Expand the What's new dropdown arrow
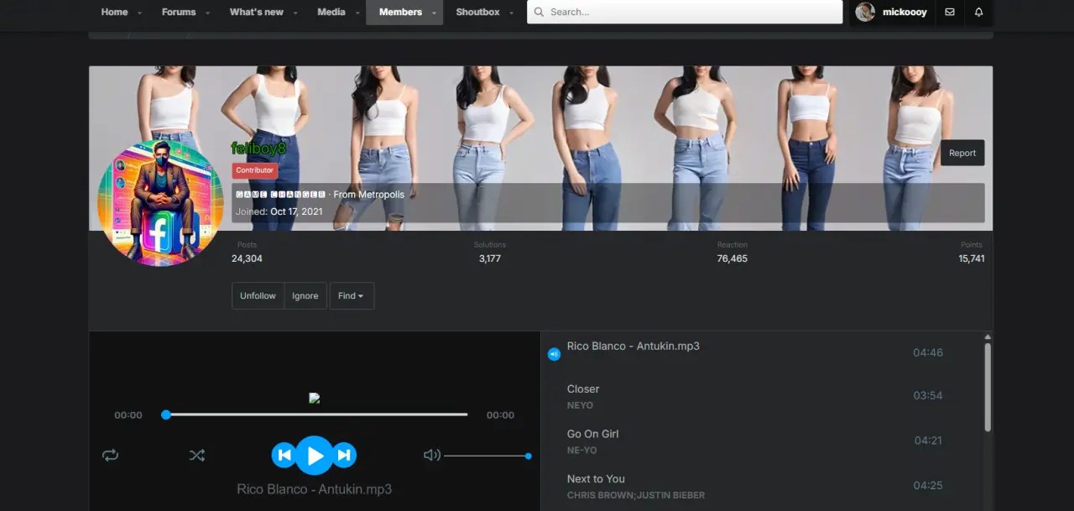This screenshot has height=511, width=1074. click(295, 13)
